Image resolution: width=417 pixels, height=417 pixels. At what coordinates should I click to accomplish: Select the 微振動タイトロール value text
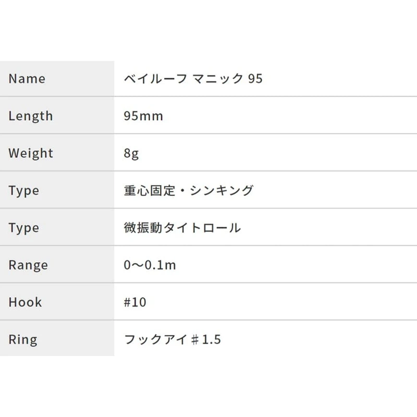click(x=182, y=228)
